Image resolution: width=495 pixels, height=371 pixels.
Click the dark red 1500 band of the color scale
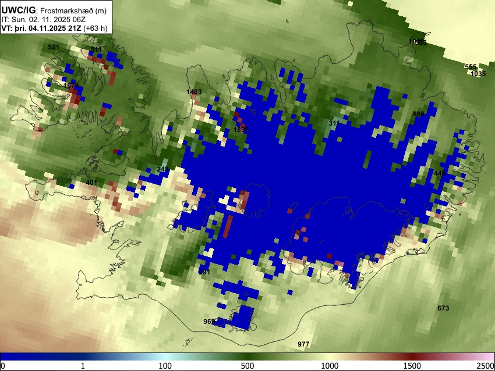point(412,356)
